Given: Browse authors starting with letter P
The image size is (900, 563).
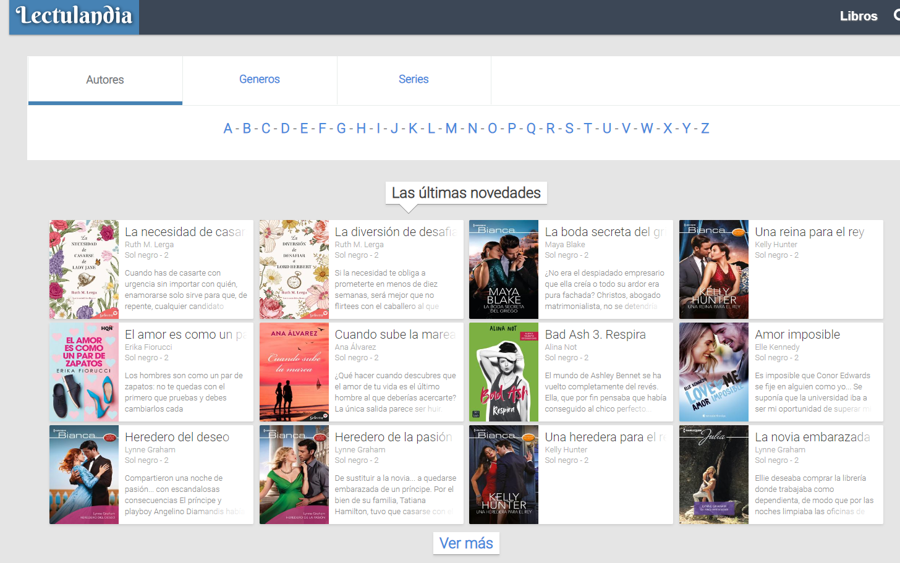Looking at the screenshot, I should 512,129.
